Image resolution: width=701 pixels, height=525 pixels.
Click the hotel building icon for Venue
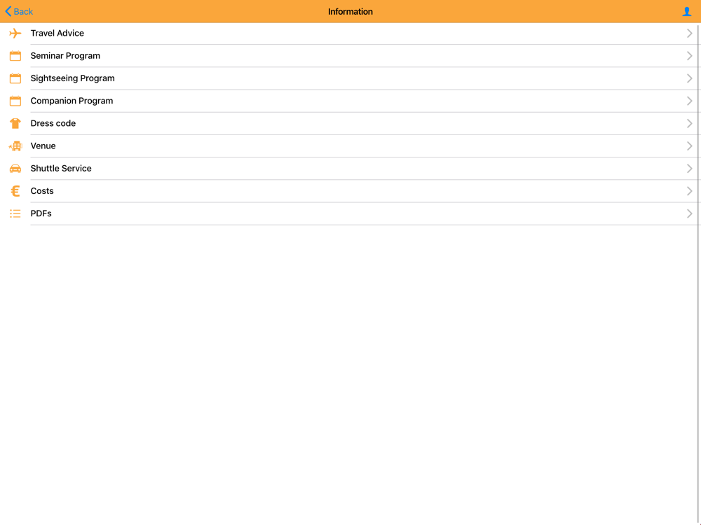pyautogui.click(x=15, y=146)
